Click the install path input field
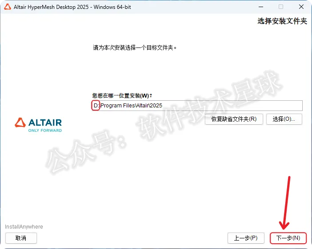The width and height of the screenshot is (312, 249). [197, 106]
